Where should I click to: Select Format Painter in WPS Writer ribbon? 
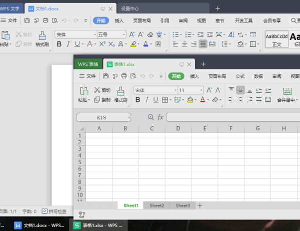42,39
